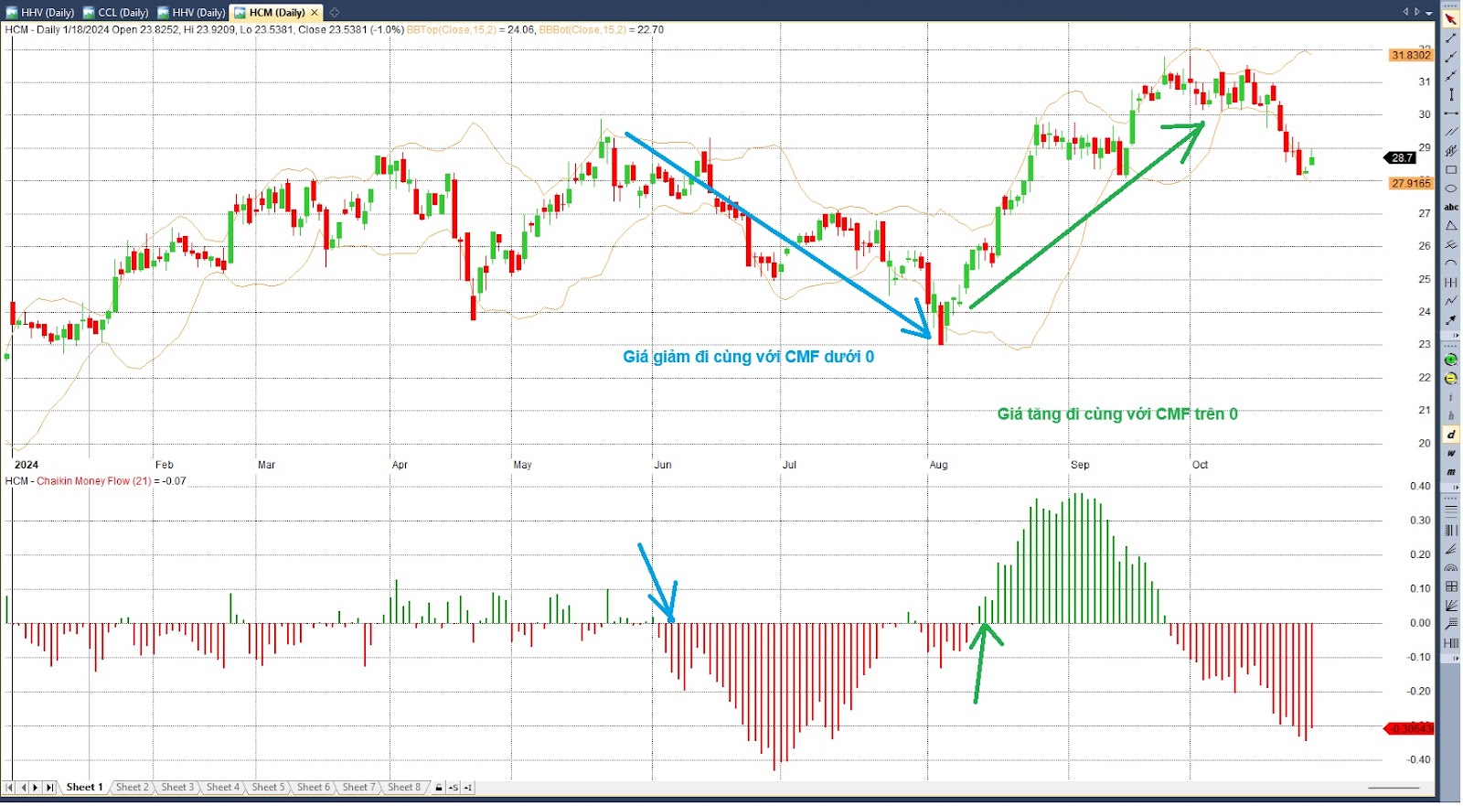Pick the parallel lines tool

pos(1451,131)
